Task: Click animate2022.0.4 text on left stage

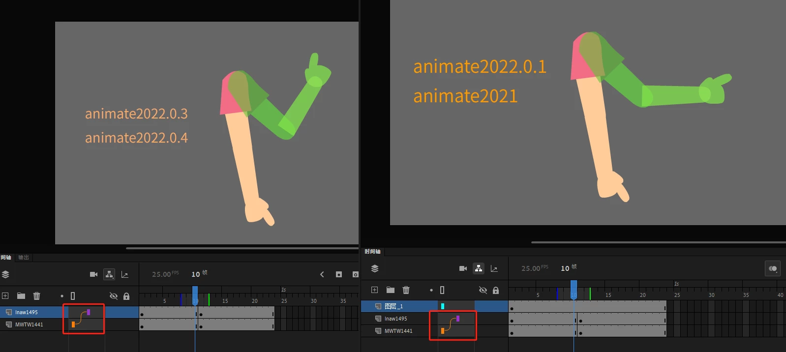Action: (136, 138)
